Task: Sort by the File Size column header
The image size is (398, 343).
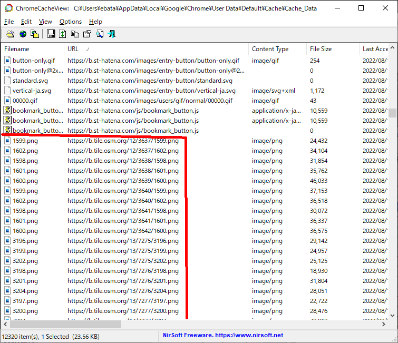Action: point(321,49)
